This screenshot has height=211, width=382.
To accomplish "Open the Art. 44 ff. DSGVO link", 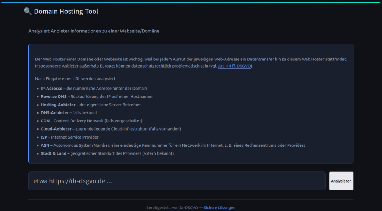I will pos(235,66).
